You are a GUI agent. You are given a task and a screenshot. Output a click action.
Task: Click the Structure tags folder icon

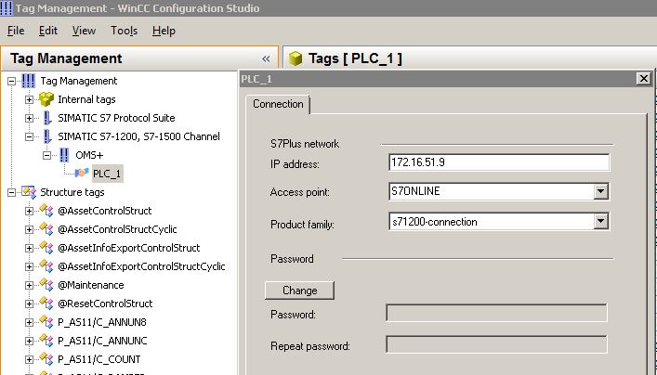29,192
